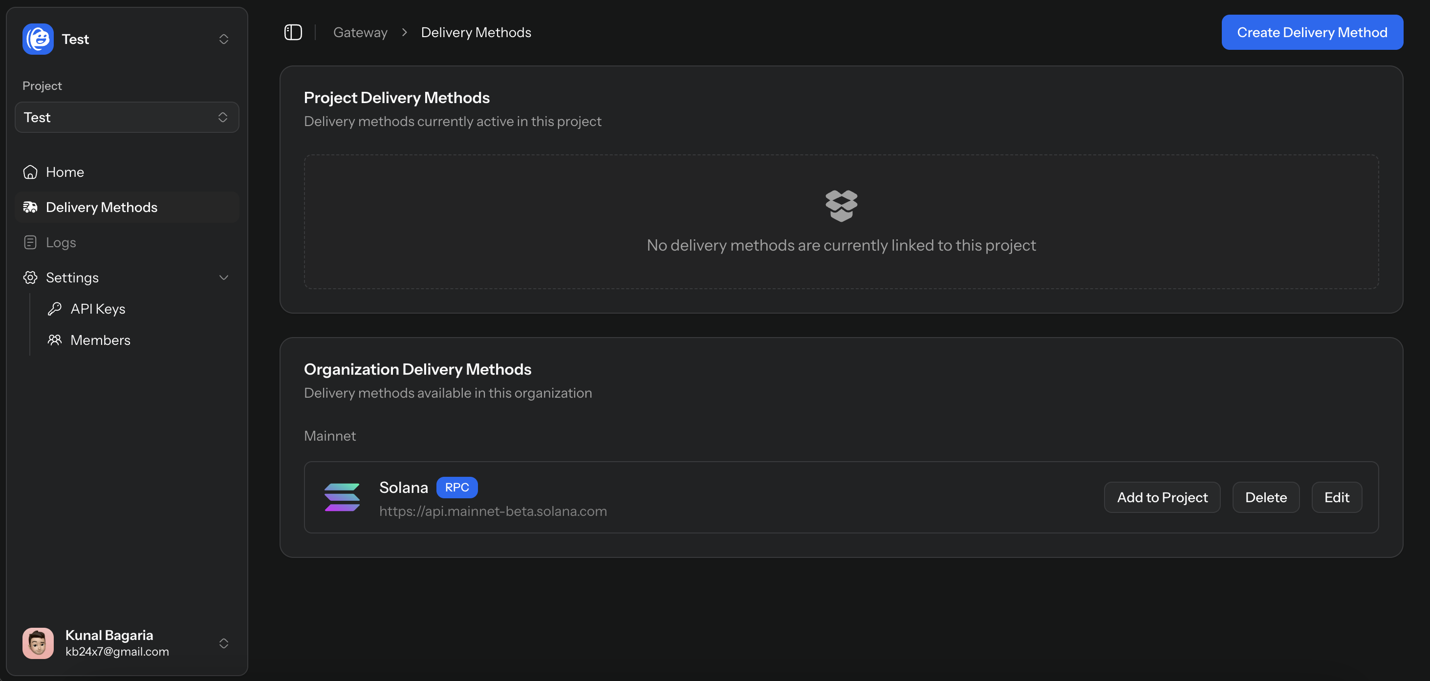Click the Members people icon
This screenshot has height=681, width=1430.
[54, 340]
